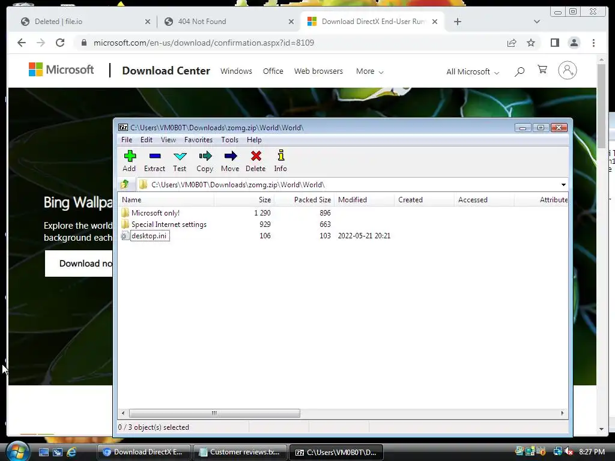The image size is (615, 461).
Task: Expand the 7-Zip path dropdown arrow
Action: coord(563,185)
